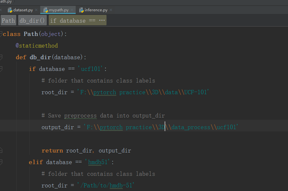Collapse the def db_dir fold marker
The image size is (288, 191).
1,57
